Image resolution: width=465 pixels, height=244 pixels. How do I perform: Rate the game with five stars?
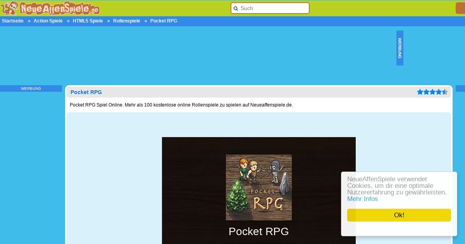click(x=445, y=92)
